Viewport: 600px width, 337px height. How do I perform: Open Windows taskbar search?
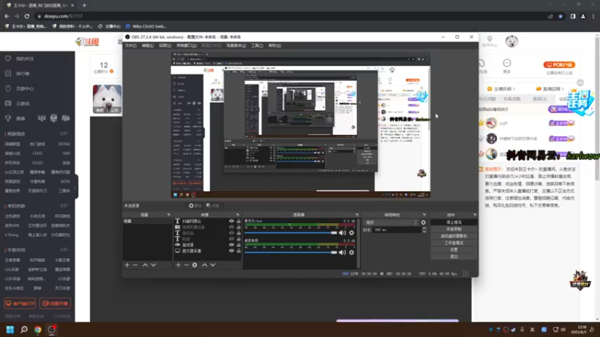point(24,330)
